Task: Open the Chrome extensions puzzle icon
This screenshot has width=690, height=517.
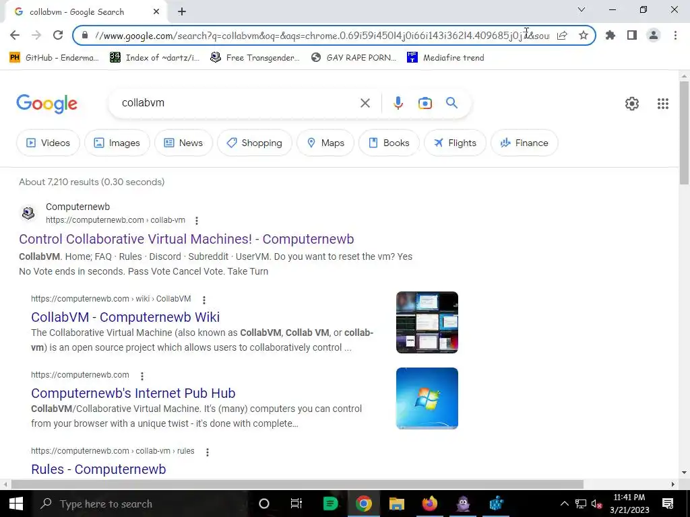Action: click(x=610, y=35)
